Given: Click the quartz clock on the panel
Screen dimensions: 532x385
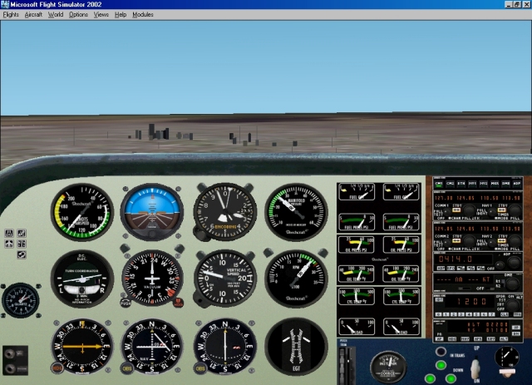Looking at the screenshot, I should click(x=21, y=300).
